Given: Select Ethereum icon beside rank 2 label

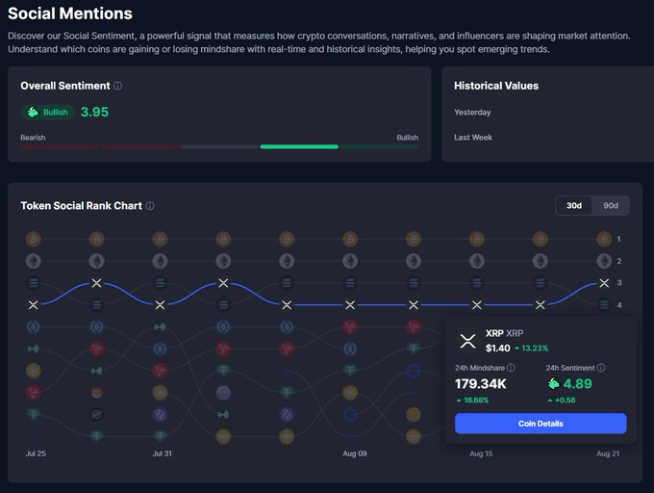Looking at the screenshot, I should point(604,261).
